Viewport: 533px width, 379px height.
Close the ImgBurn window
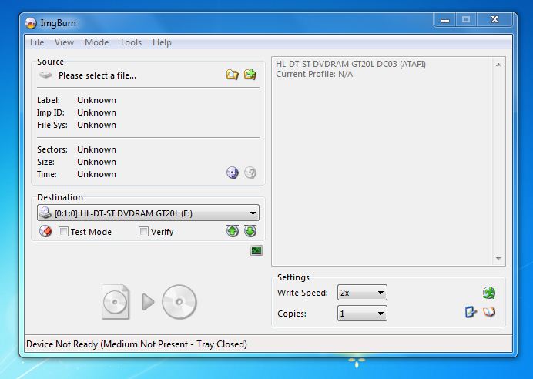click(x=495, y=20)
